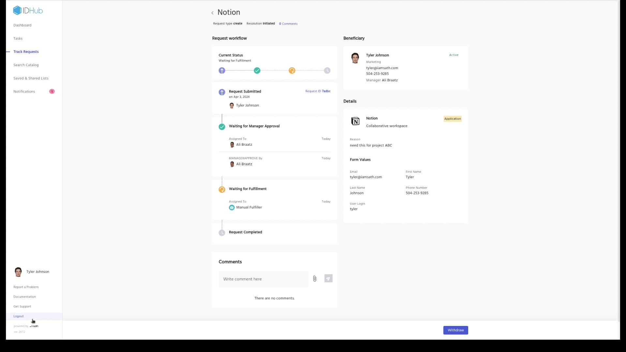Image resolution: width=626 pixels, height=352 pixels.
Task: Click beneficiary email tyler@iamsath.com
Action: pos(382,68)
